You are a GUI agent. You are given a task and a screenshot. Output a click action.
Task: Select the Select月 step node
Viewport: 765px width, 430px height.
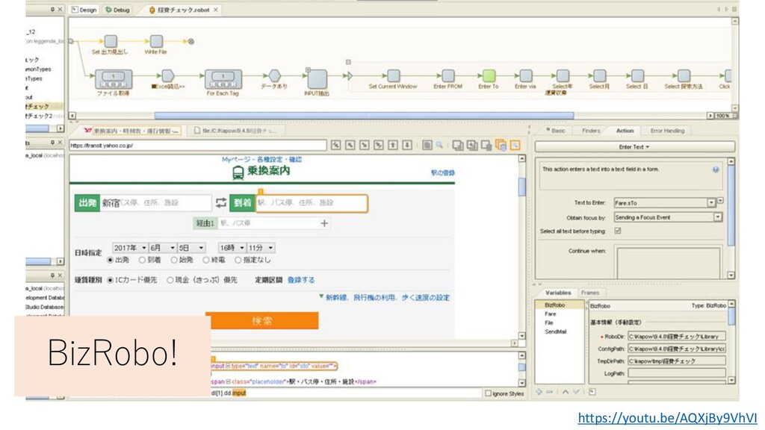coord(599,75)
